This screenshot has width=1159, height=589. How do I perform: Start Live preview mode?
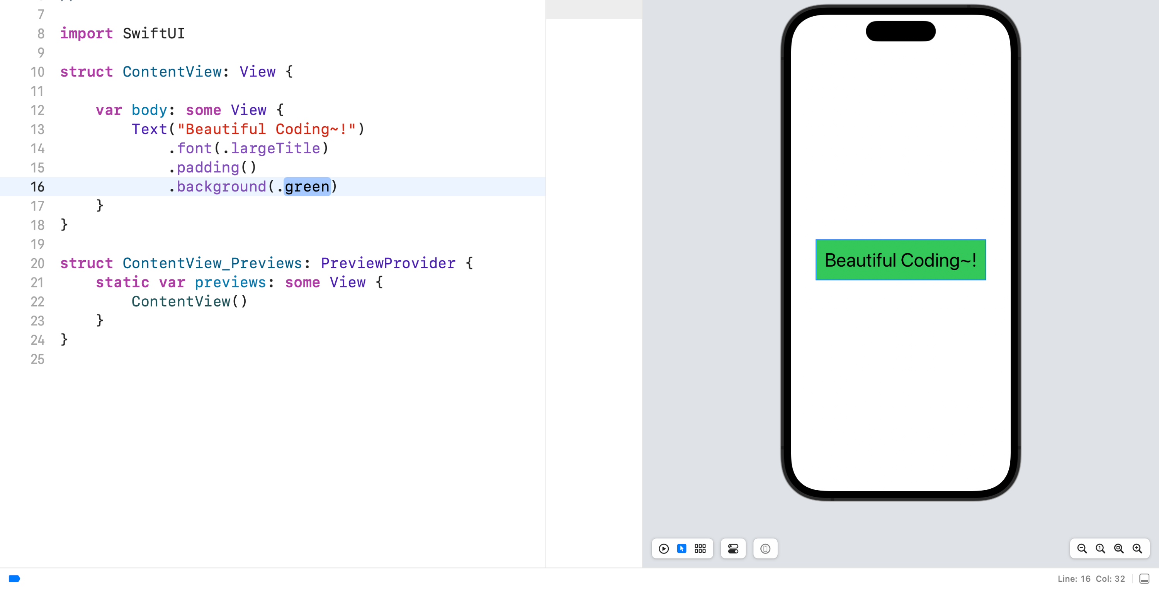tap(664, 548)
